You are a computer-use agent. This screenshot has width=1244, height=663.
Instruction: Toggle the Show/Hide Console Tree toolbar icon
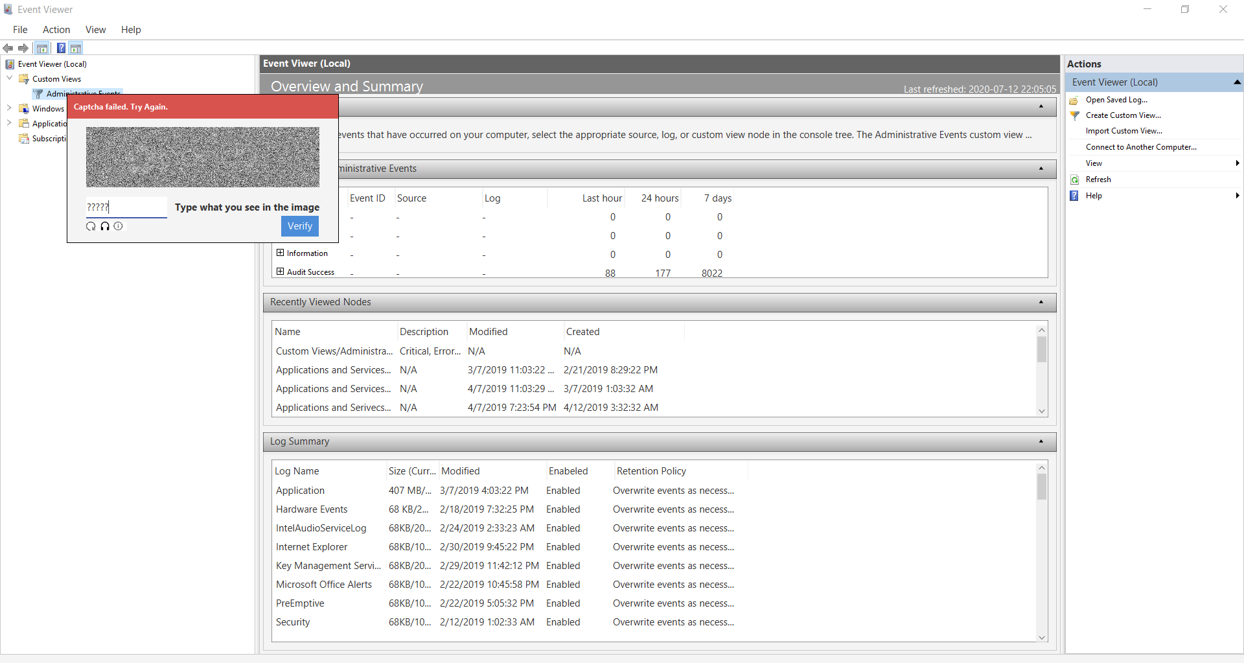42,48
